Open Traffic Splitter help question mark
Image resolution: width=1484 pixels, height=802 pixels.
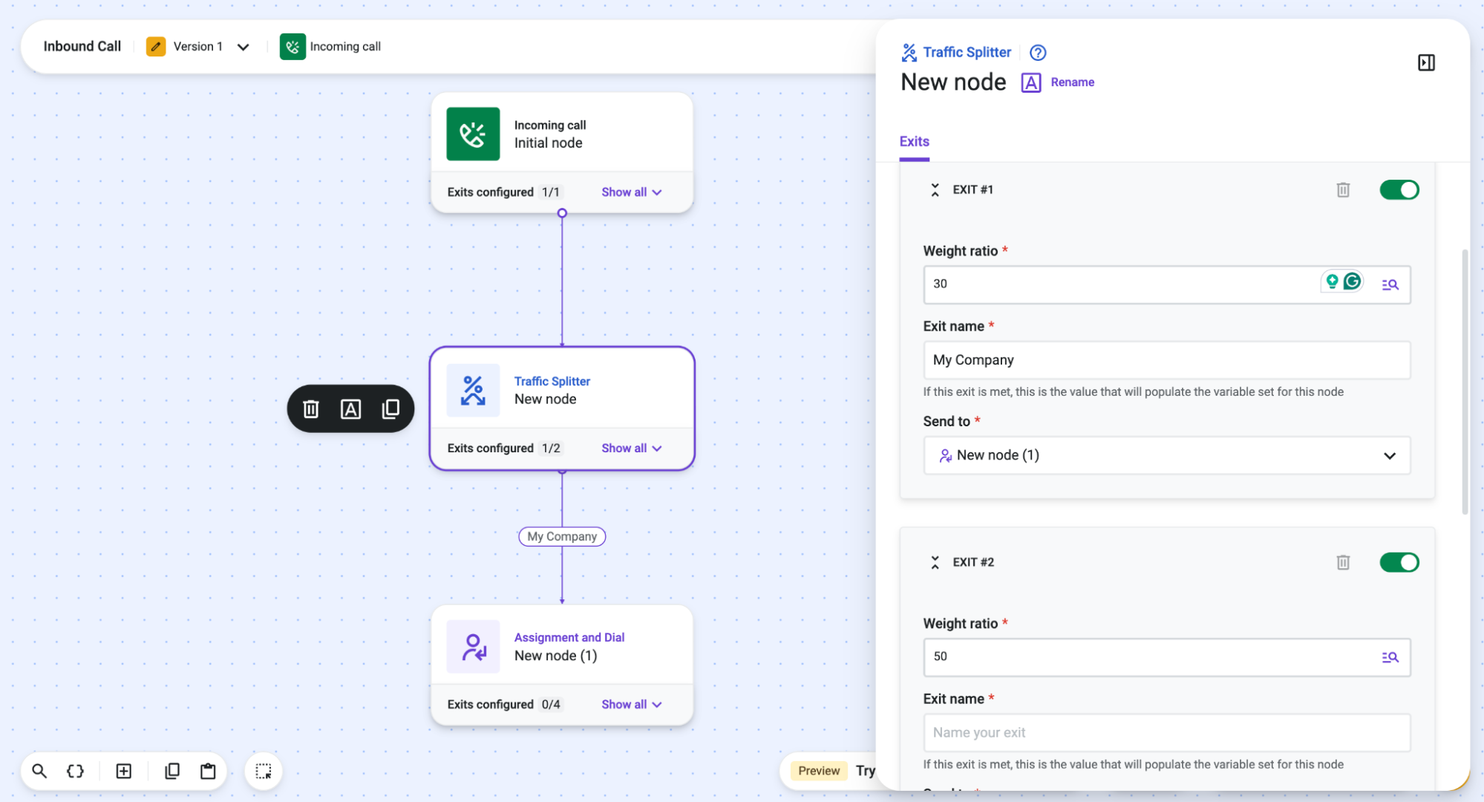[x=1038, y=53]
